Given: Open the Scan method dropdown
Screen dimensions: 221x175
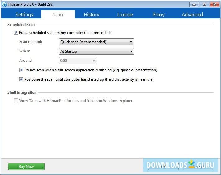Looking at the screenshot, I should 96,42.
